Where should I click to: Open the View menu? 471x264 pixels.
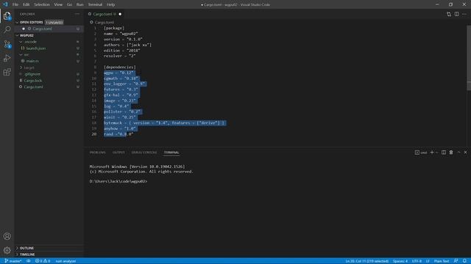(x=58, y=4)
